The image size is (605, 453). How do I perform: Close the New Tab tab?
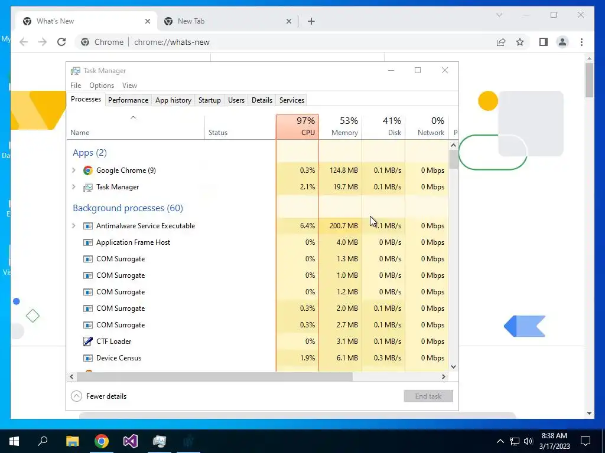click(288, 21)
